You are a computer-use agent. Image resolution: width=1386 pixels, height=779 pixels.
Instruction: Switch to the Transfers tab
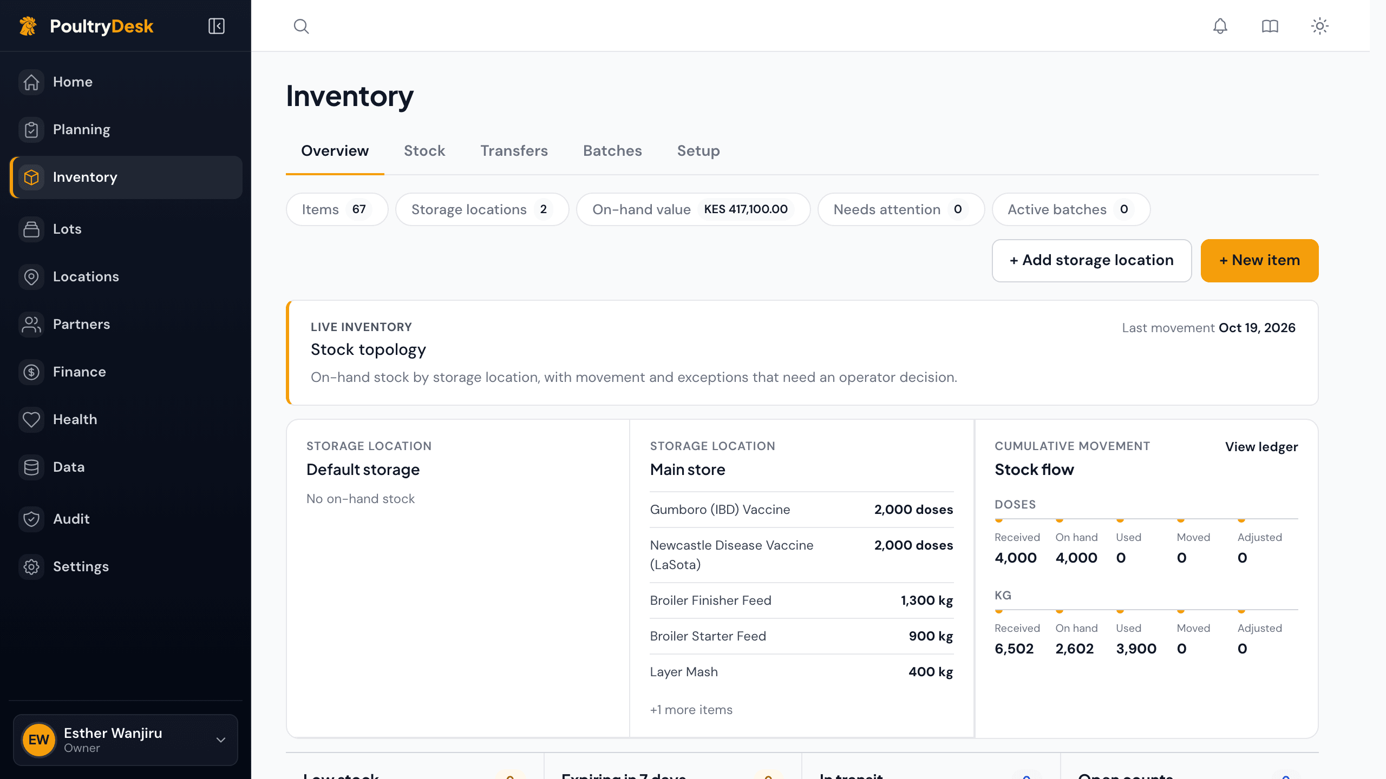click(514, 151)
